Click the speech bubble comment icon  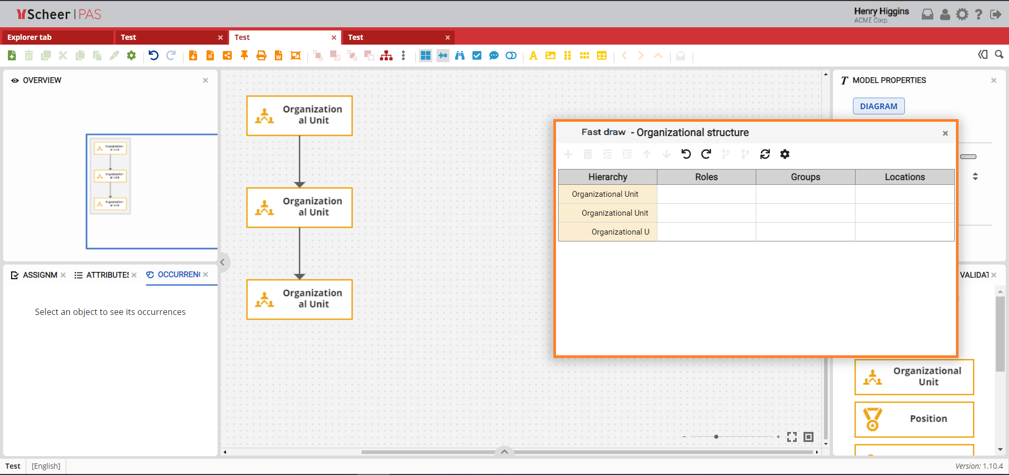click(494, 56)
